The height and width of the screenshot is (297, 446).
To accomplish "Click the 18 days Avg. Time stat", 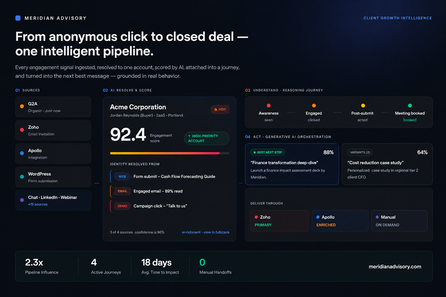I will click(x=160, y=266).
